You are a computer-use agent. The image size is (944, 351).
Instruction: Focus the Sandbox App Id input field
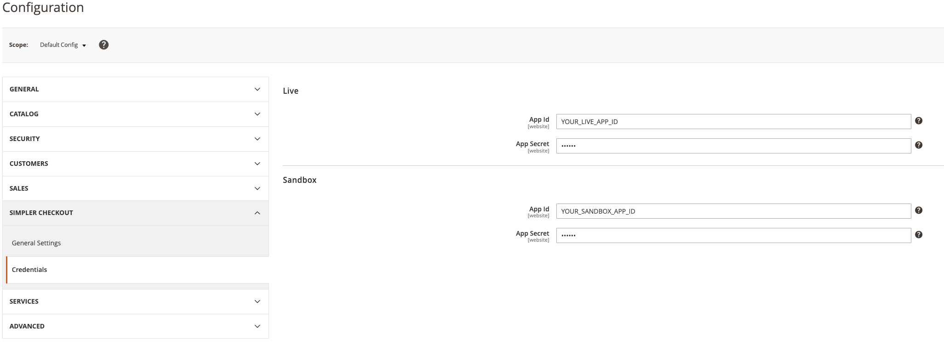coord(733,211)
